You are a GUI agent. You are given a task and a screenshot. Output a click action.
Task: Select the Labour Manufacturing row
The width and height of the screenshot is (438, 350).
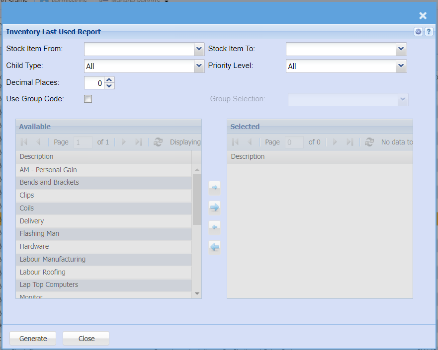52,260
